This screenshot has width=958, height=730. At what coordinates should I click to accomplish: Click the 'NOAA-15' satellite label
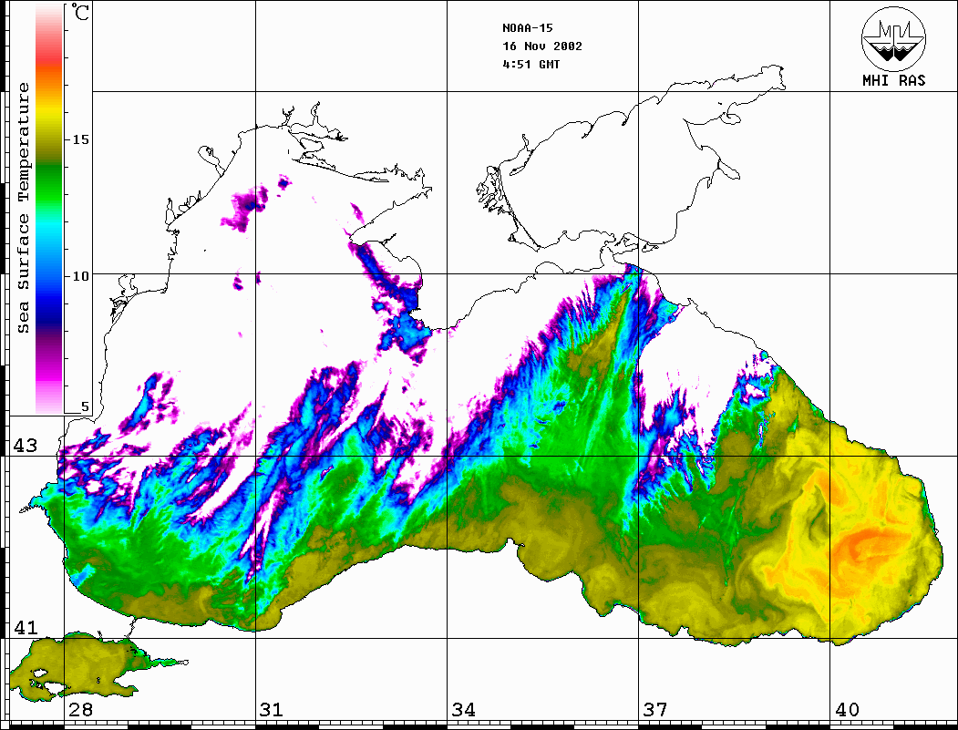[528, 27]
